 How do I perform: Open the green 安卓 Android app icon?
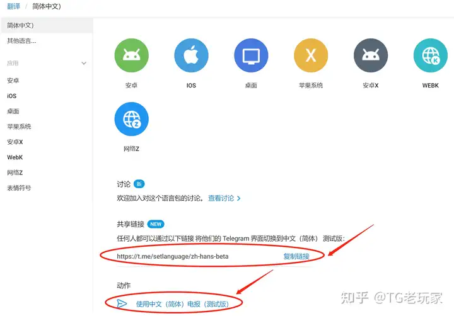131,55
